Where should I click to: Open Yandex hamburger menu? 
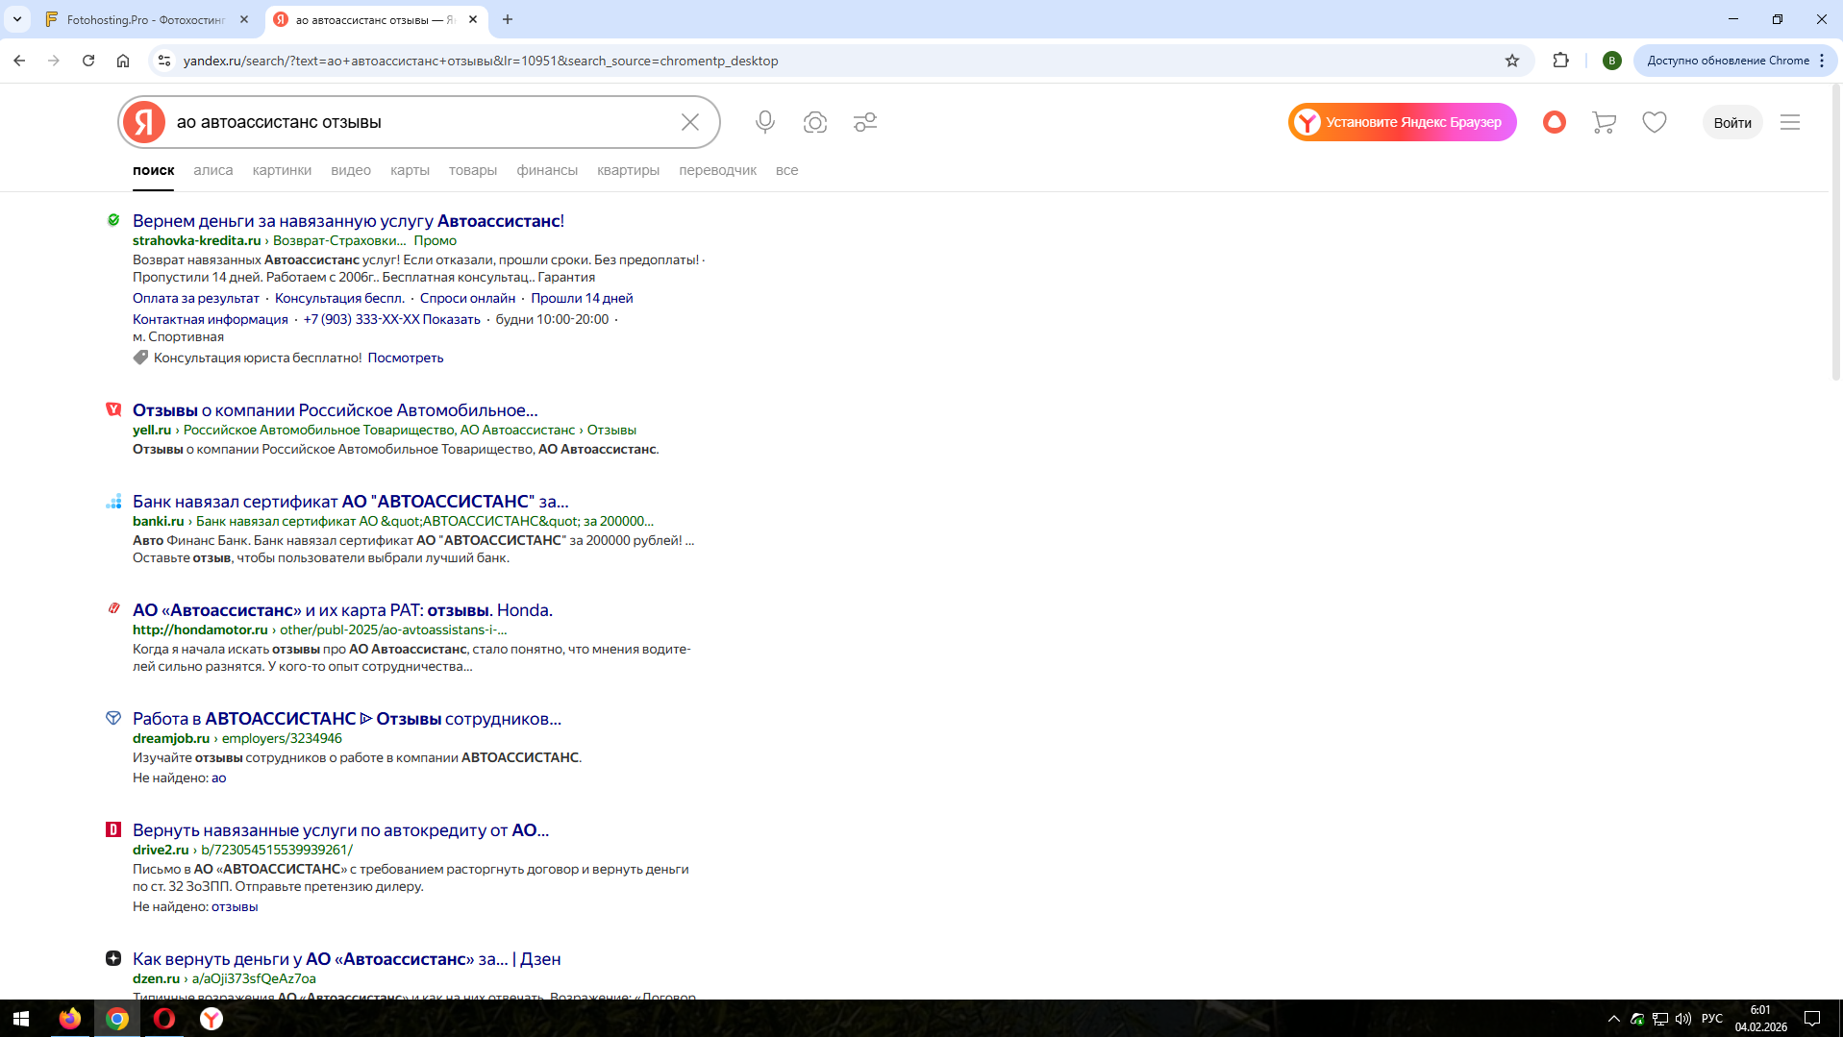point(1790,122)
